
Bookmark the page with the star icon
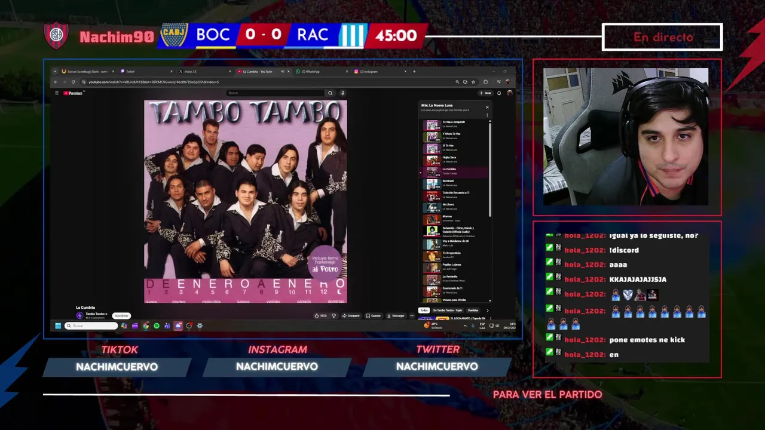tap(473, 82)
